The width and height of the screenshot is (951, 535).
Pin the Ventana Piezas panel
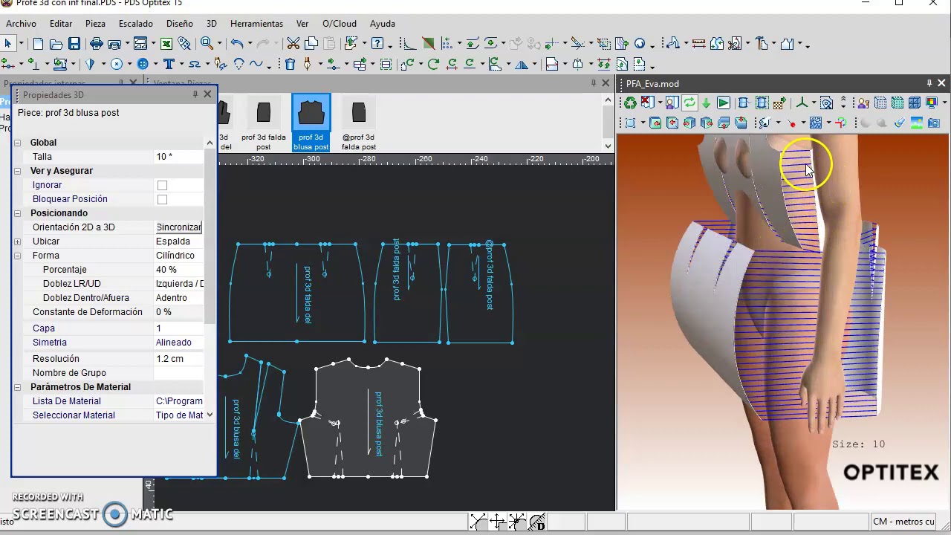[x=593, y=83]
